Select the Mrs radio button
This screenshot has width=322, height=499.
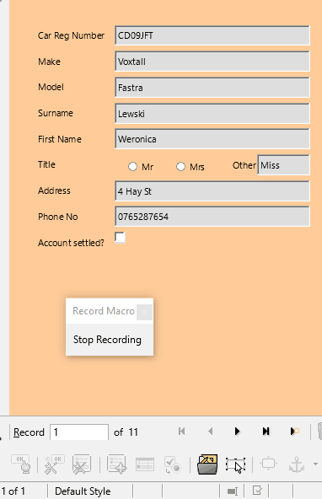pyautogui.click(x=180, y=166)
